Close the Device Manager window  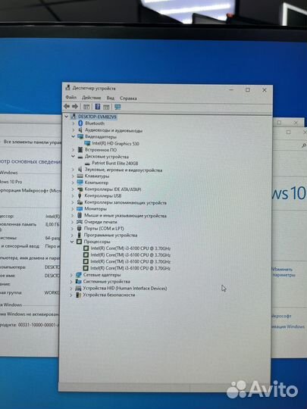[x=265, y=90]
